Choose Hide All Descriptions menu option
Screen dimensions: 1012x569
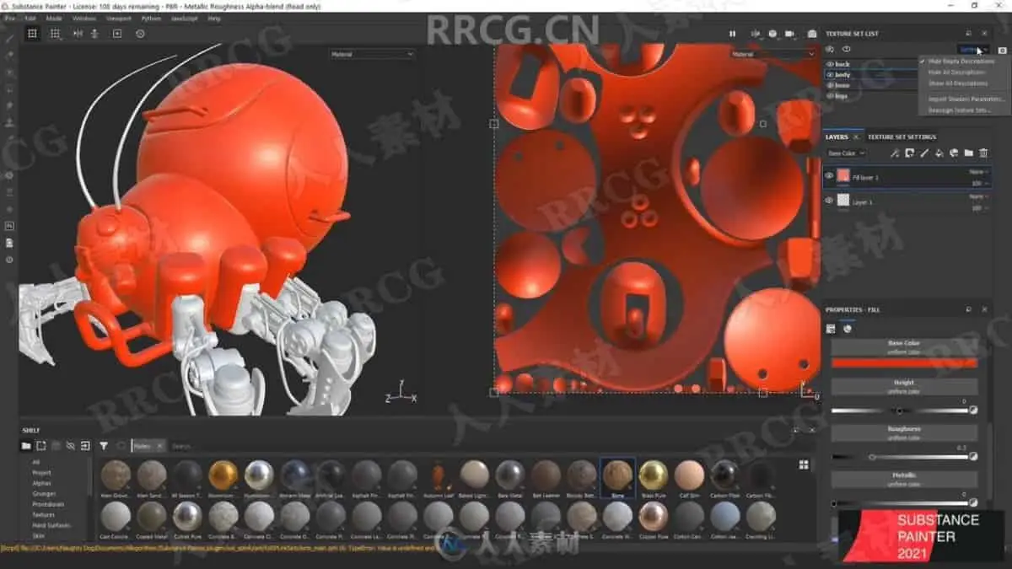[956, 72]
